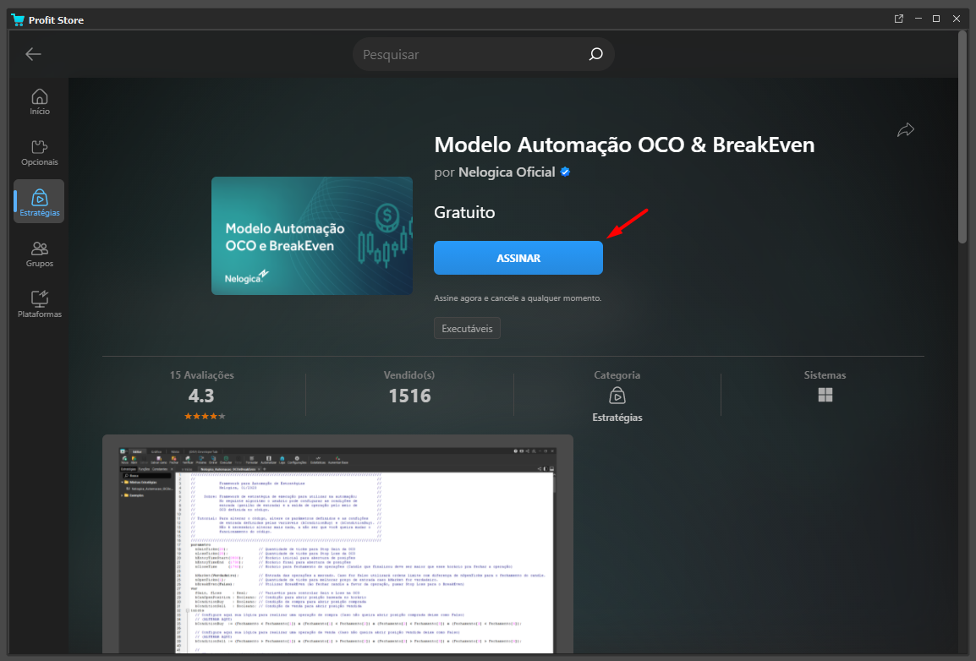Open the Plataformas section
Screen dimensions: 976x661
tap(39, 304)
